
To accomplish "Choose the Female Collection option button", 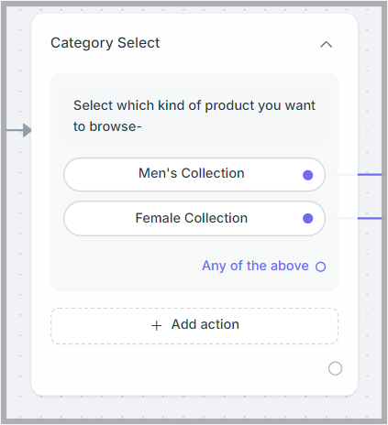I will pos(194,218).
